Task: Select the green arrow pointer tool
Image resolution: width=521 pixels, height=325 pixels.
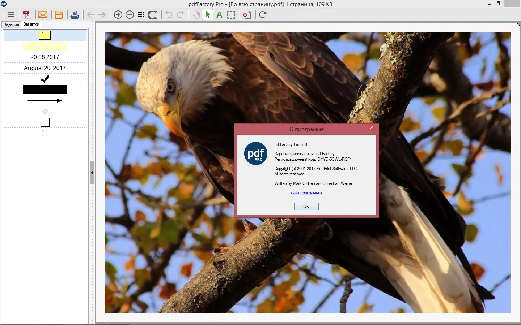Action: tap(208, 15)
